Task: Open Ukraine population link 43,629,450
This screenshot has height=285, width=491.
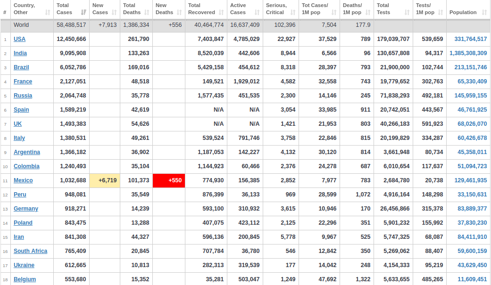Action: 472,265
